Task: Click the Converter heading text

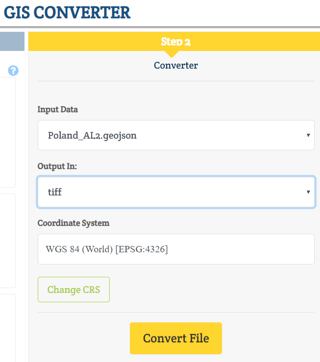Action: pos(176,65)
